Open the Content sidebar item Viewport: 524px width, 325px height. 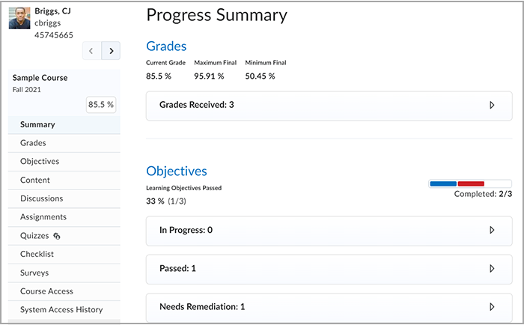pos(64,180)
